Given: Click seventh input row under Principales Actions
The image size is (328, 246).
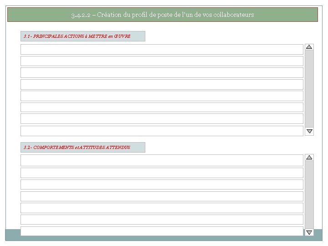Looking at the screenshot, I should 162,119.
